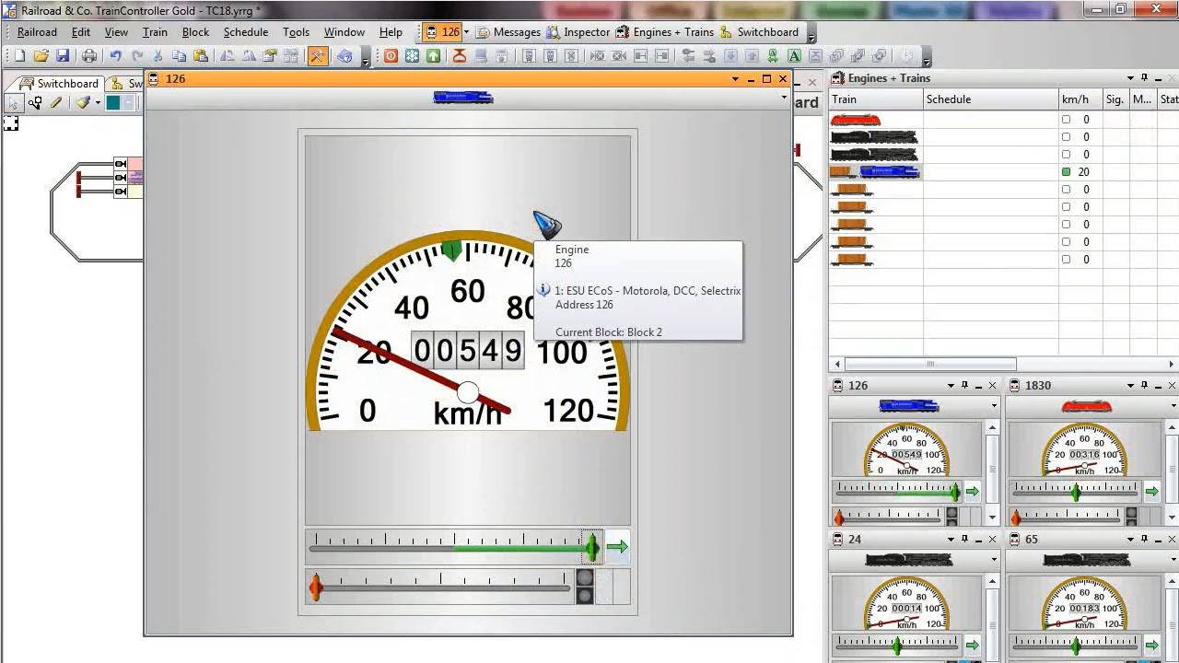Toggle the km/h checkbox in second train row
This screenshot has height=663, width=1179.
coord(1067,137)
